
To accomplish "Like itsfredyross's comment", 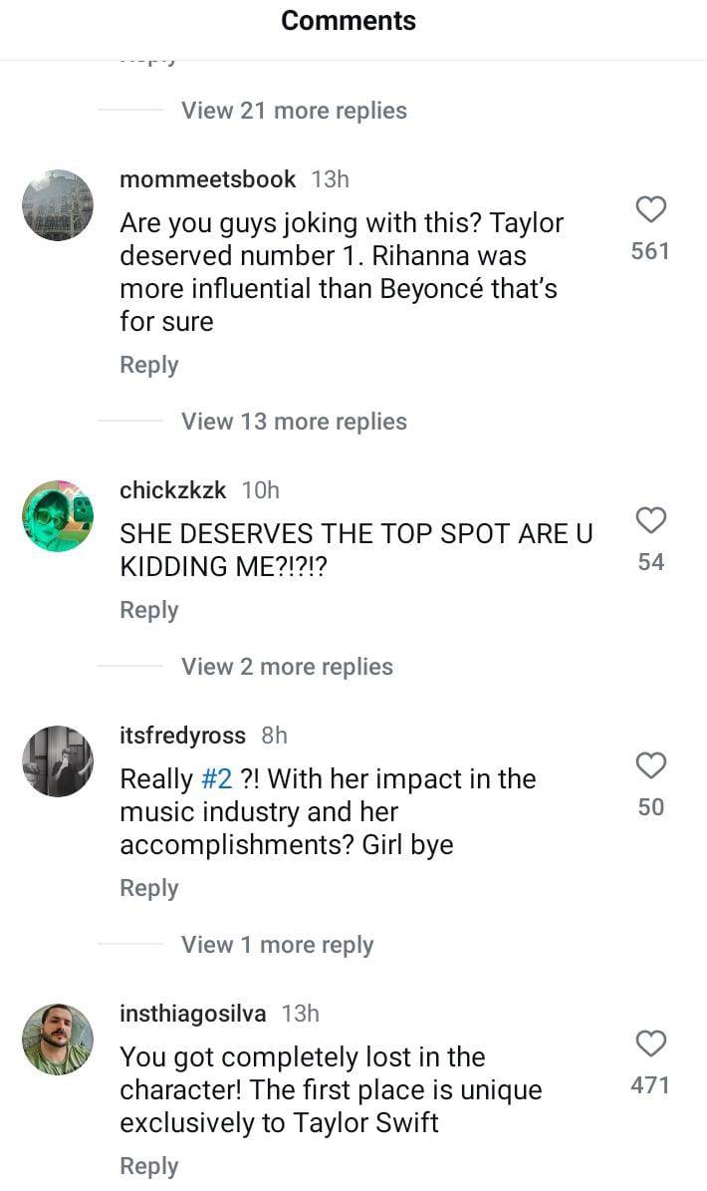I will point(650,765).
